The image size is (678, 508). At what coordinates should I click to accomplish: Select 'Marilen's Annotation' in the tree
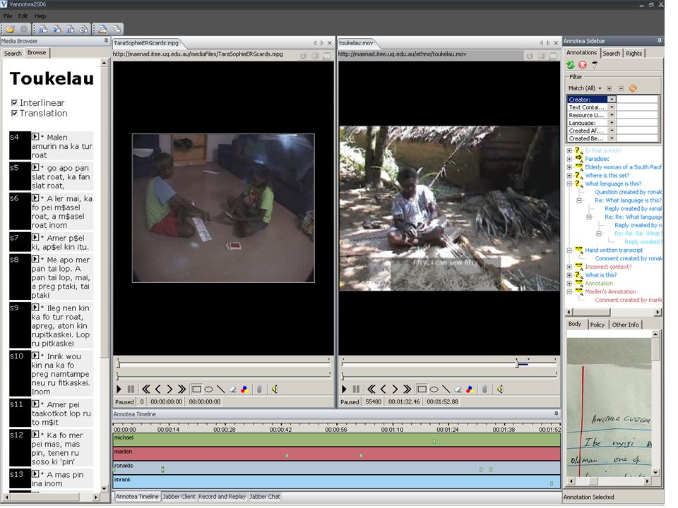click(x=610, y=291)
